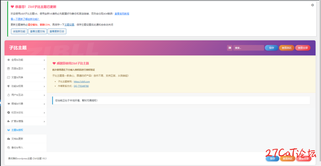Image resolution: width=321 pixels, height=166 pixels.
Task: Open the QQ 770349780 contact link
Action: 81,86
